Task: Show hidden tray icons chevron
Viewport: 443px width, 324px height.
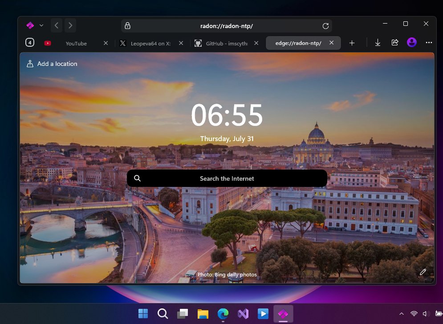Action: pos(401,314)
